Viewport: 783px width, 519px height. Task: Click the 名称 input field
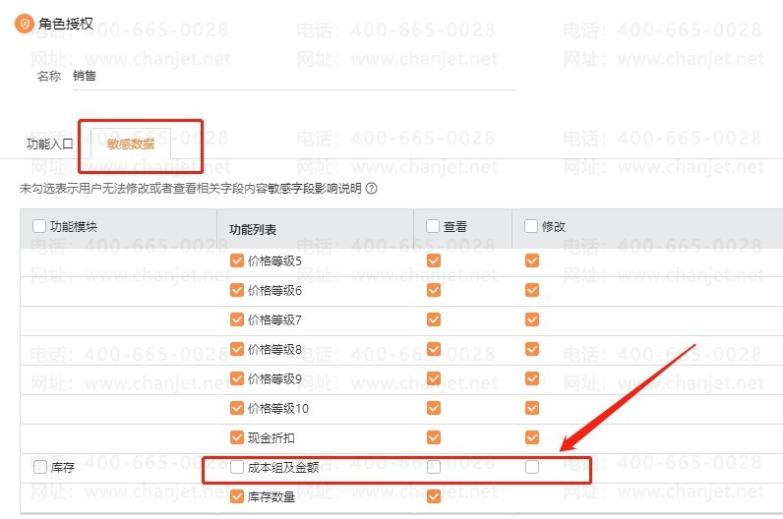click(x=293, y=76)
